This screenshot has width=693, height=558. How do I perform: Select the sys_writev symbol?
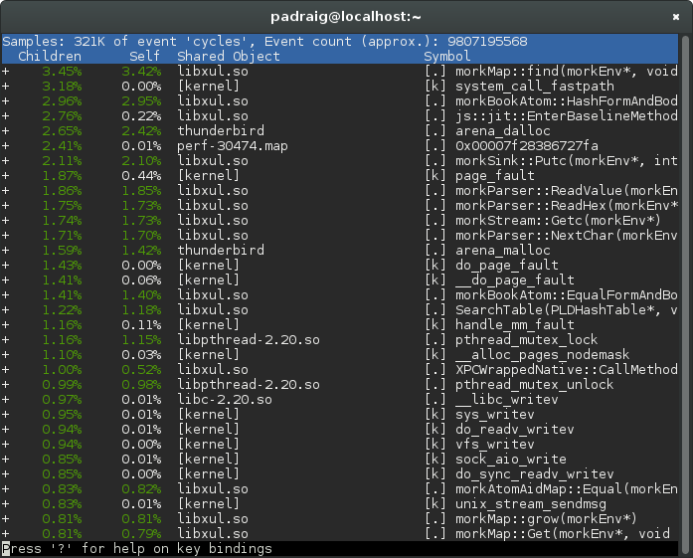pyautogui.click(x=495, y=415)
